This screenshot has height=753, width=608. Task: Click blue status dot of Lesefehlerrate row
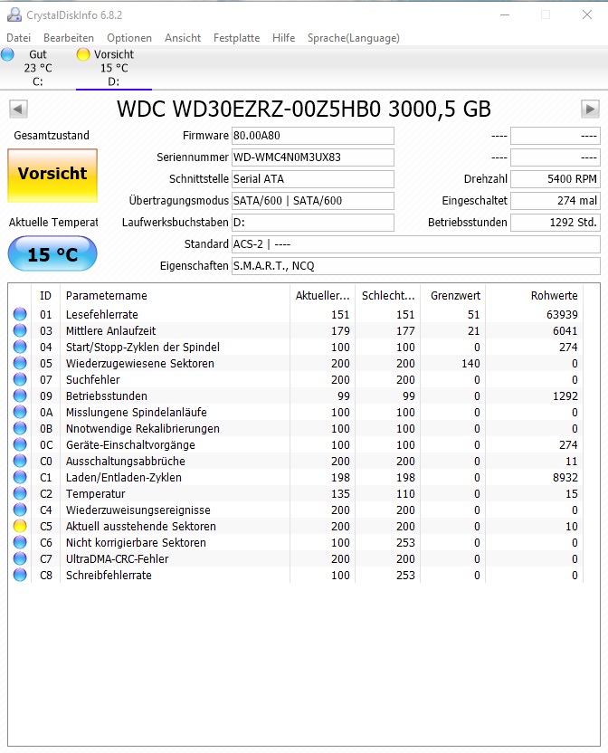(x=20, y=314)
